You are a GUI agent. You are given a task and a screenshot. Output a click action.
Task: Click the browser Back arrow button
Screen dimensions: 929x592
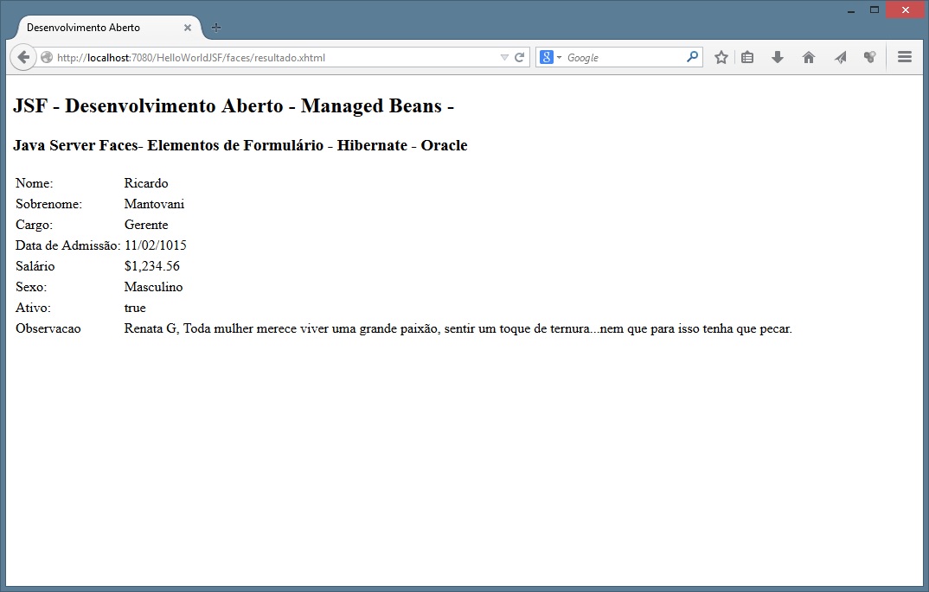pyautogui.click(x=23, y=57)
